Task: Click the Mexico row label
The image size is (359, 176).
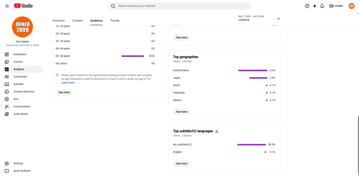Action: (177, 100)
